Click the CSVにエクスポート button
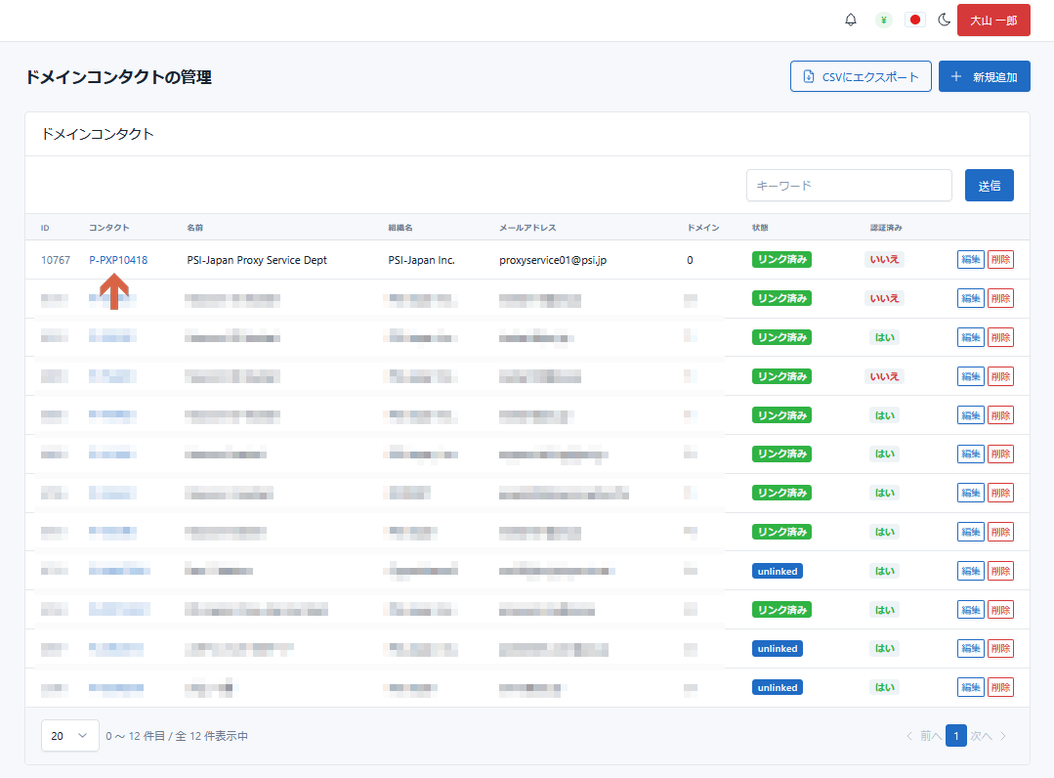This screenshot has height=778, width=1054. coord(861,76)
